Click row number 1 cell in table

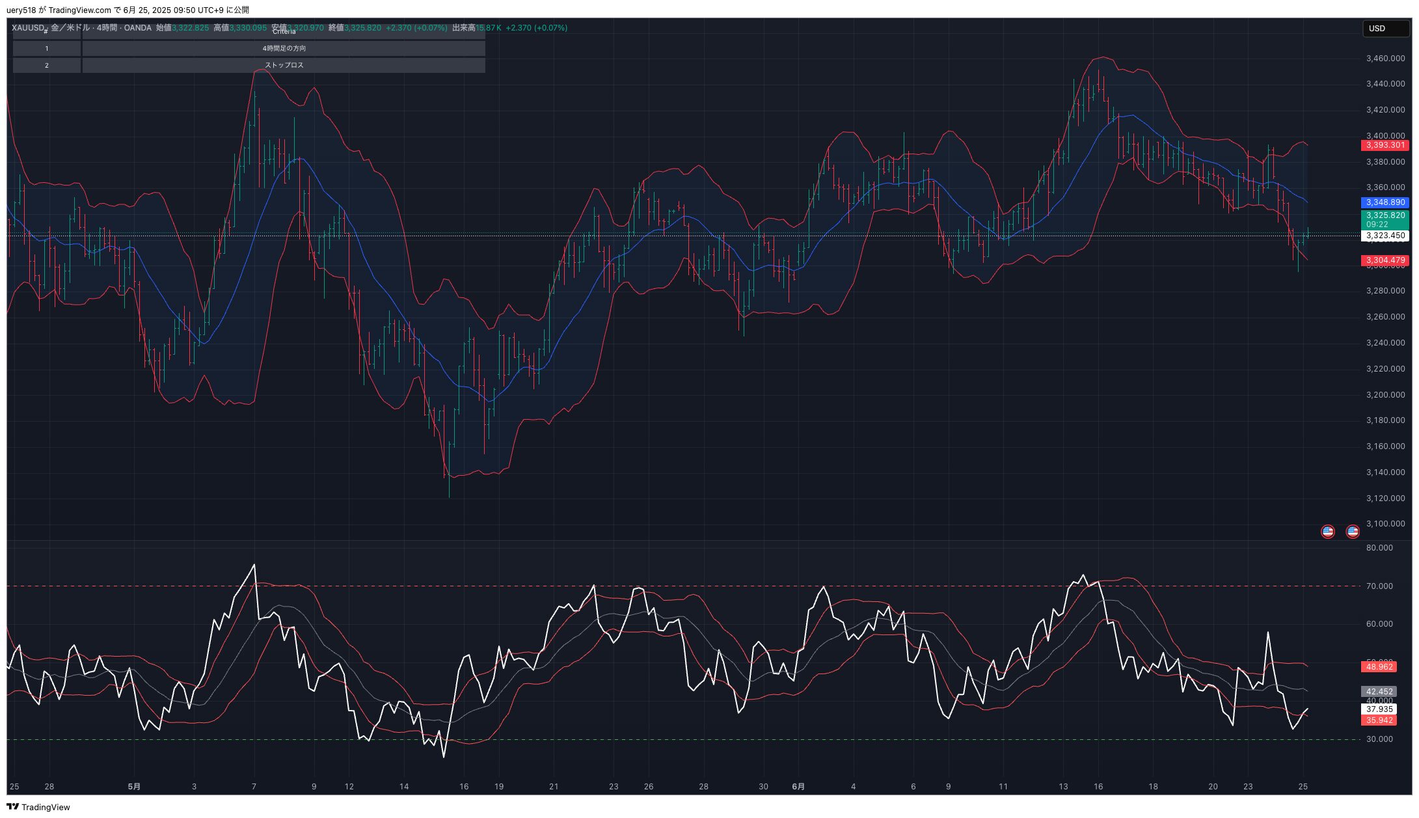click(x=47, y=49)
